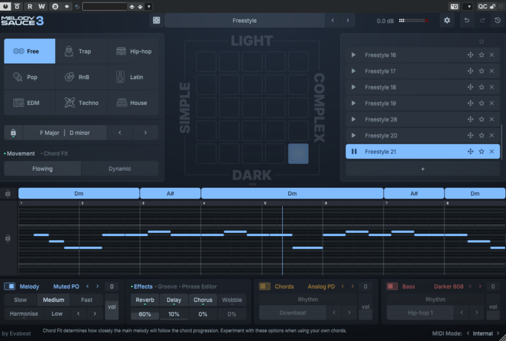Choose the Dynamic movement option
The width and height of the screenshot is (506, 341).
120,169
